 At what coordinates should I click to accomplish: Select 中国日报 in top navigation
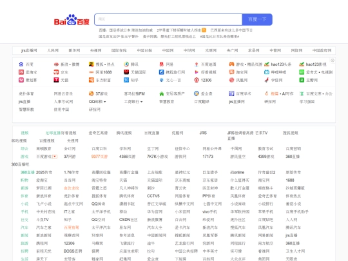tap(144, 51)
